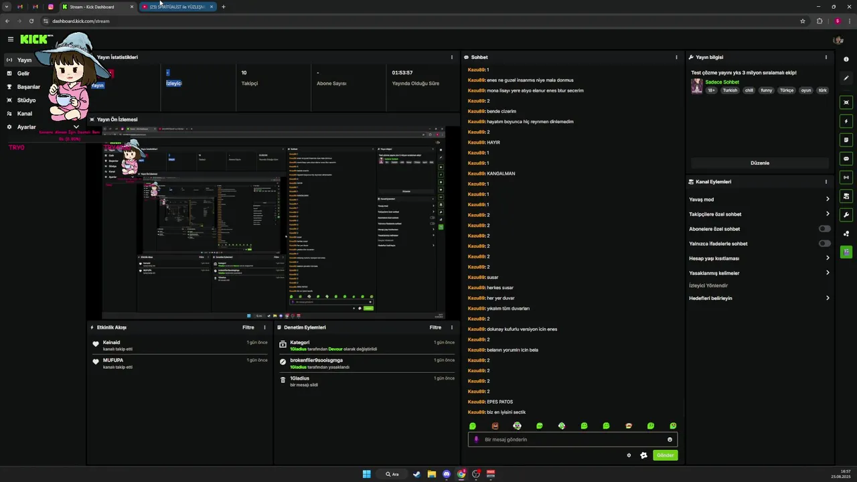Open chat settings gear below message box

[629, 455]
